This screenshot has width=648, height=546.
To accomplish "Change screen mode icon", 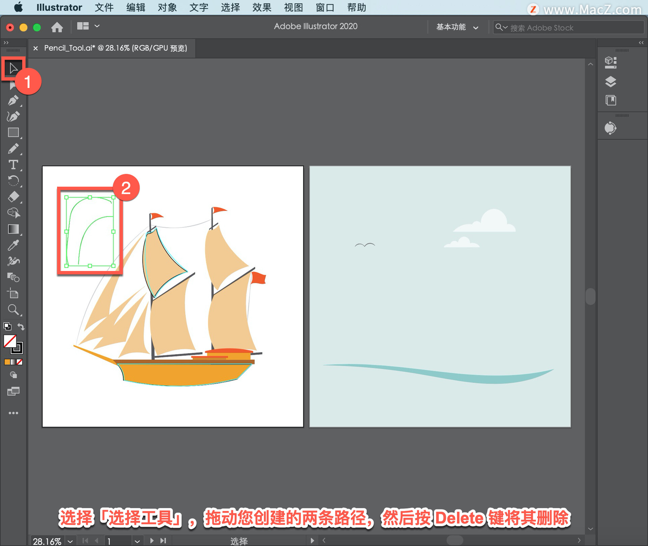I will point(13,391).
